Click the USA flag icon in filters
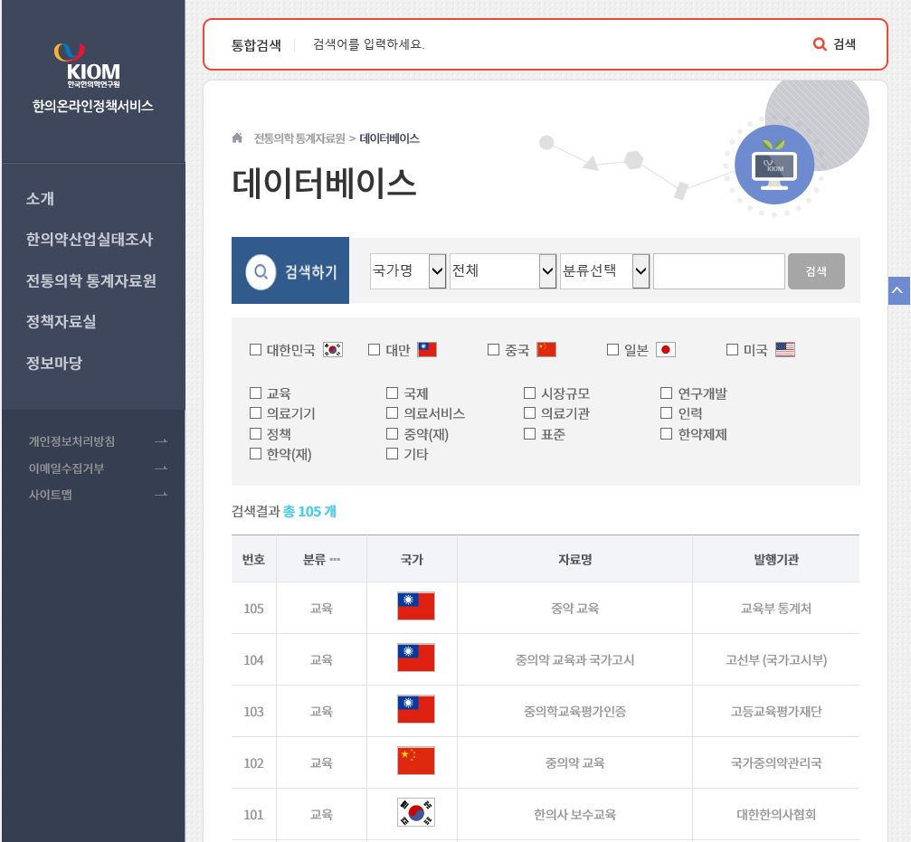 click(x=785, y=350)
